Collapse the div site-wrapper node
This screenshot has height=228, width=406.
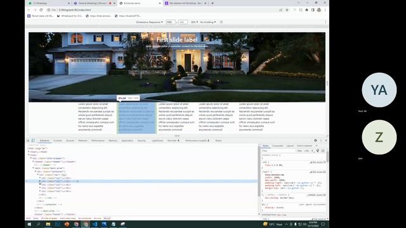click(31, 158)
